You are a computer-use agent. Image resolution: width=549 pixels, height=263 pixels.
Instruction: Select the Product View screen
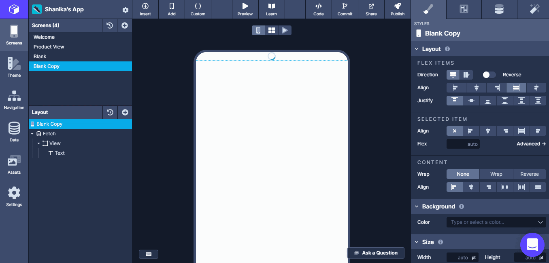(49, 47)
